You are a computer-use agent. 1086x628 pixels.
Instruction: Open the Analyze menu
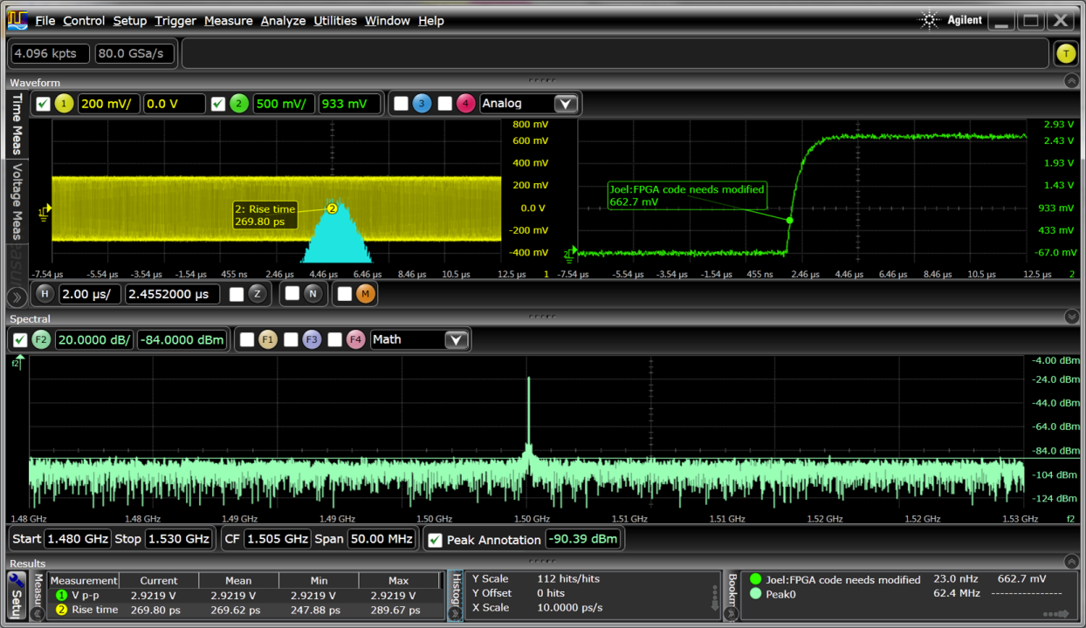(283, 21)
